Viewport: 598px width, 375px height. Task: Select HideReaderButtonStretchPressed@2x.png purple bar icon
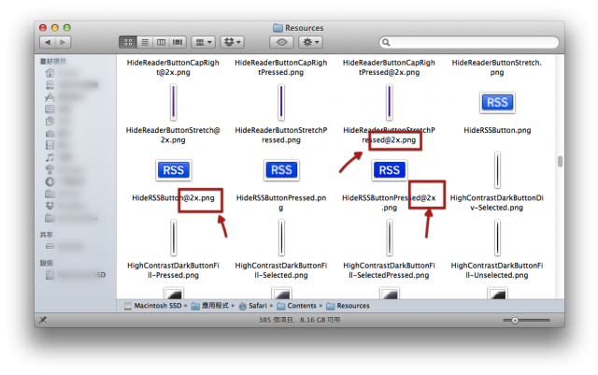(389, 102)
